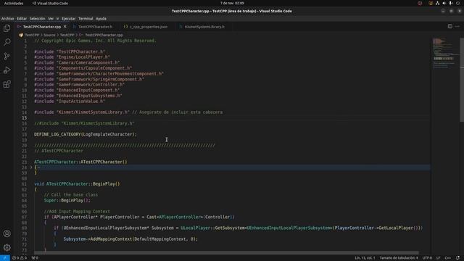Open the Ayuda menu
Viewport: 464px width, 261px height.
point(101,19)
